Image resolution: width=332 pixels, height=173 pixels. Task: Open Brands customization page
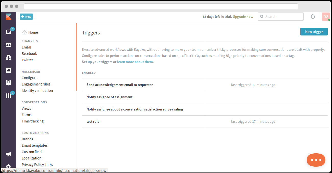click(x=27, y=139)
